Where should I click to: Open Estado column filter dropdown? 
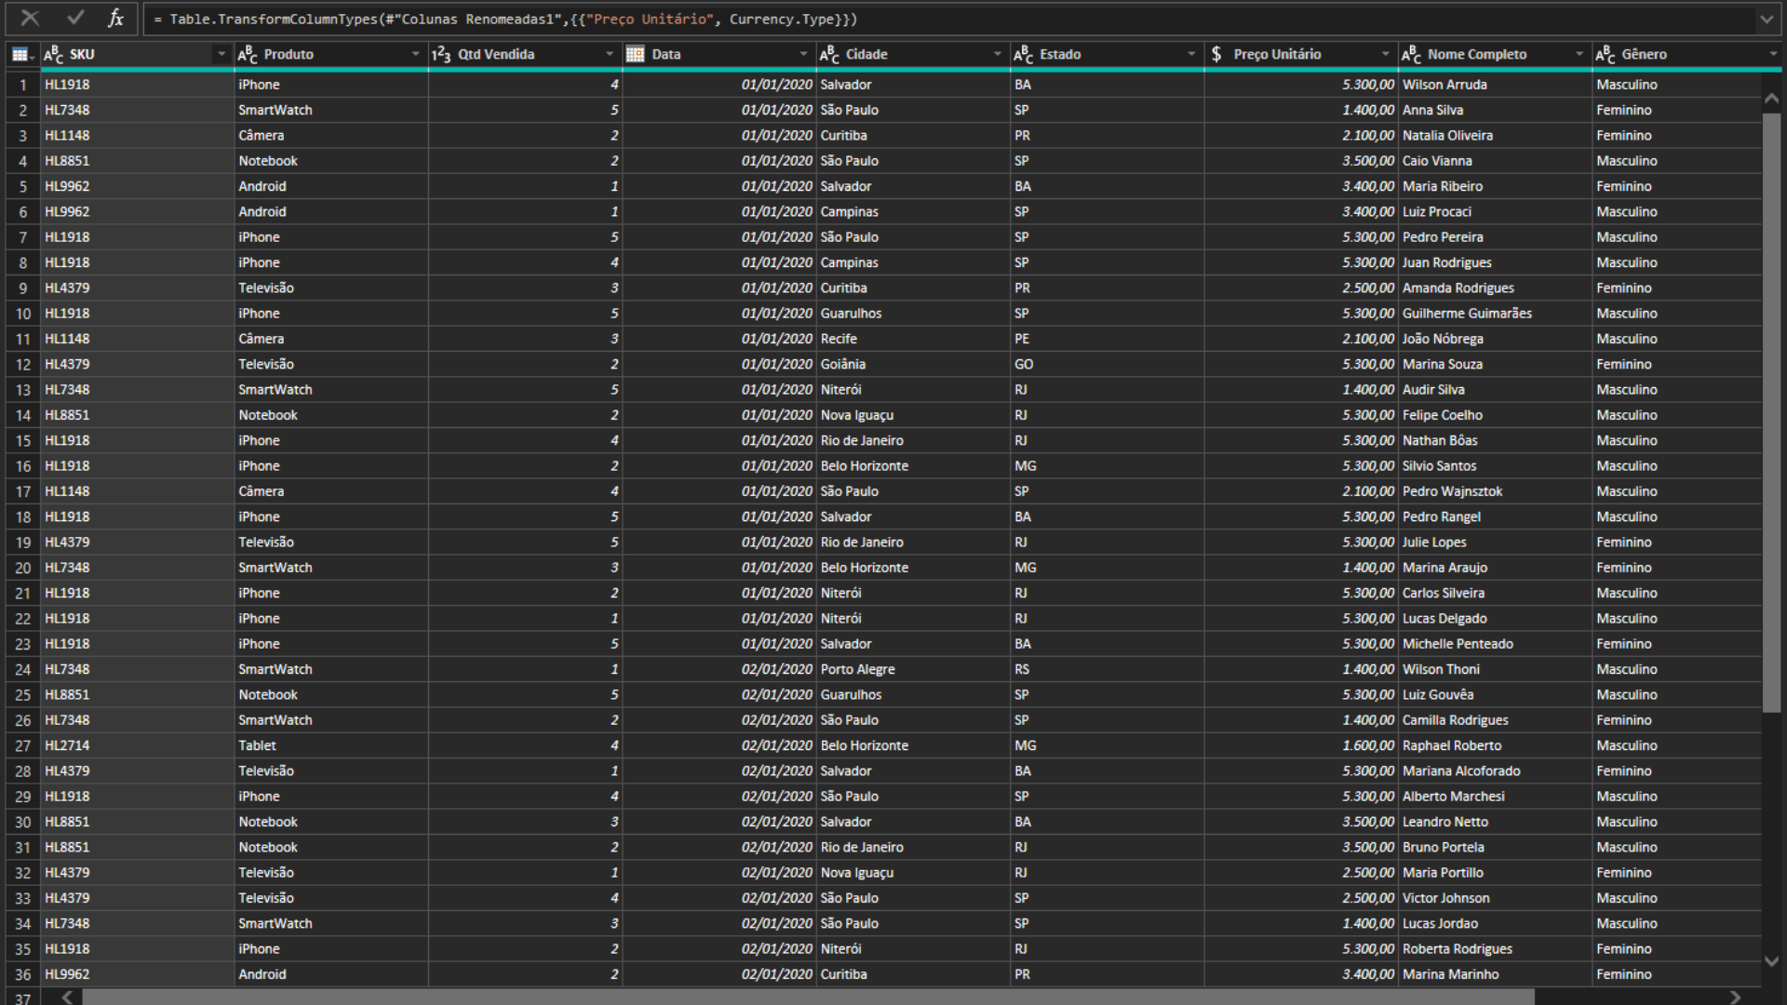coord(1191,55)
